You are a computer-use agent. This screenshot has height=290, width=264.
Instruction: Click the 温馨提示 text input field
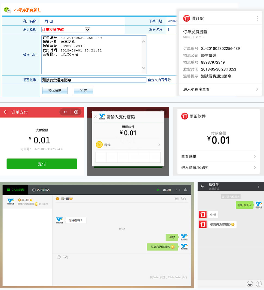(94, 80)
